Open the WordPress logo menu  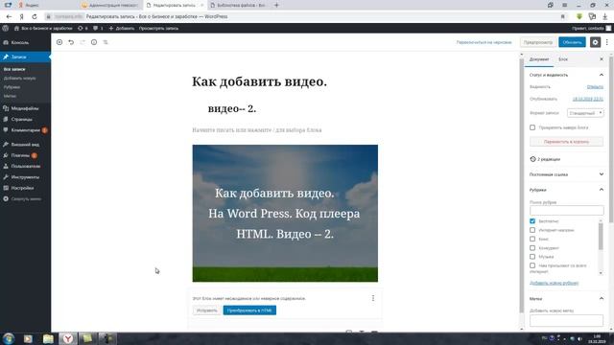(x=6, y=28)
